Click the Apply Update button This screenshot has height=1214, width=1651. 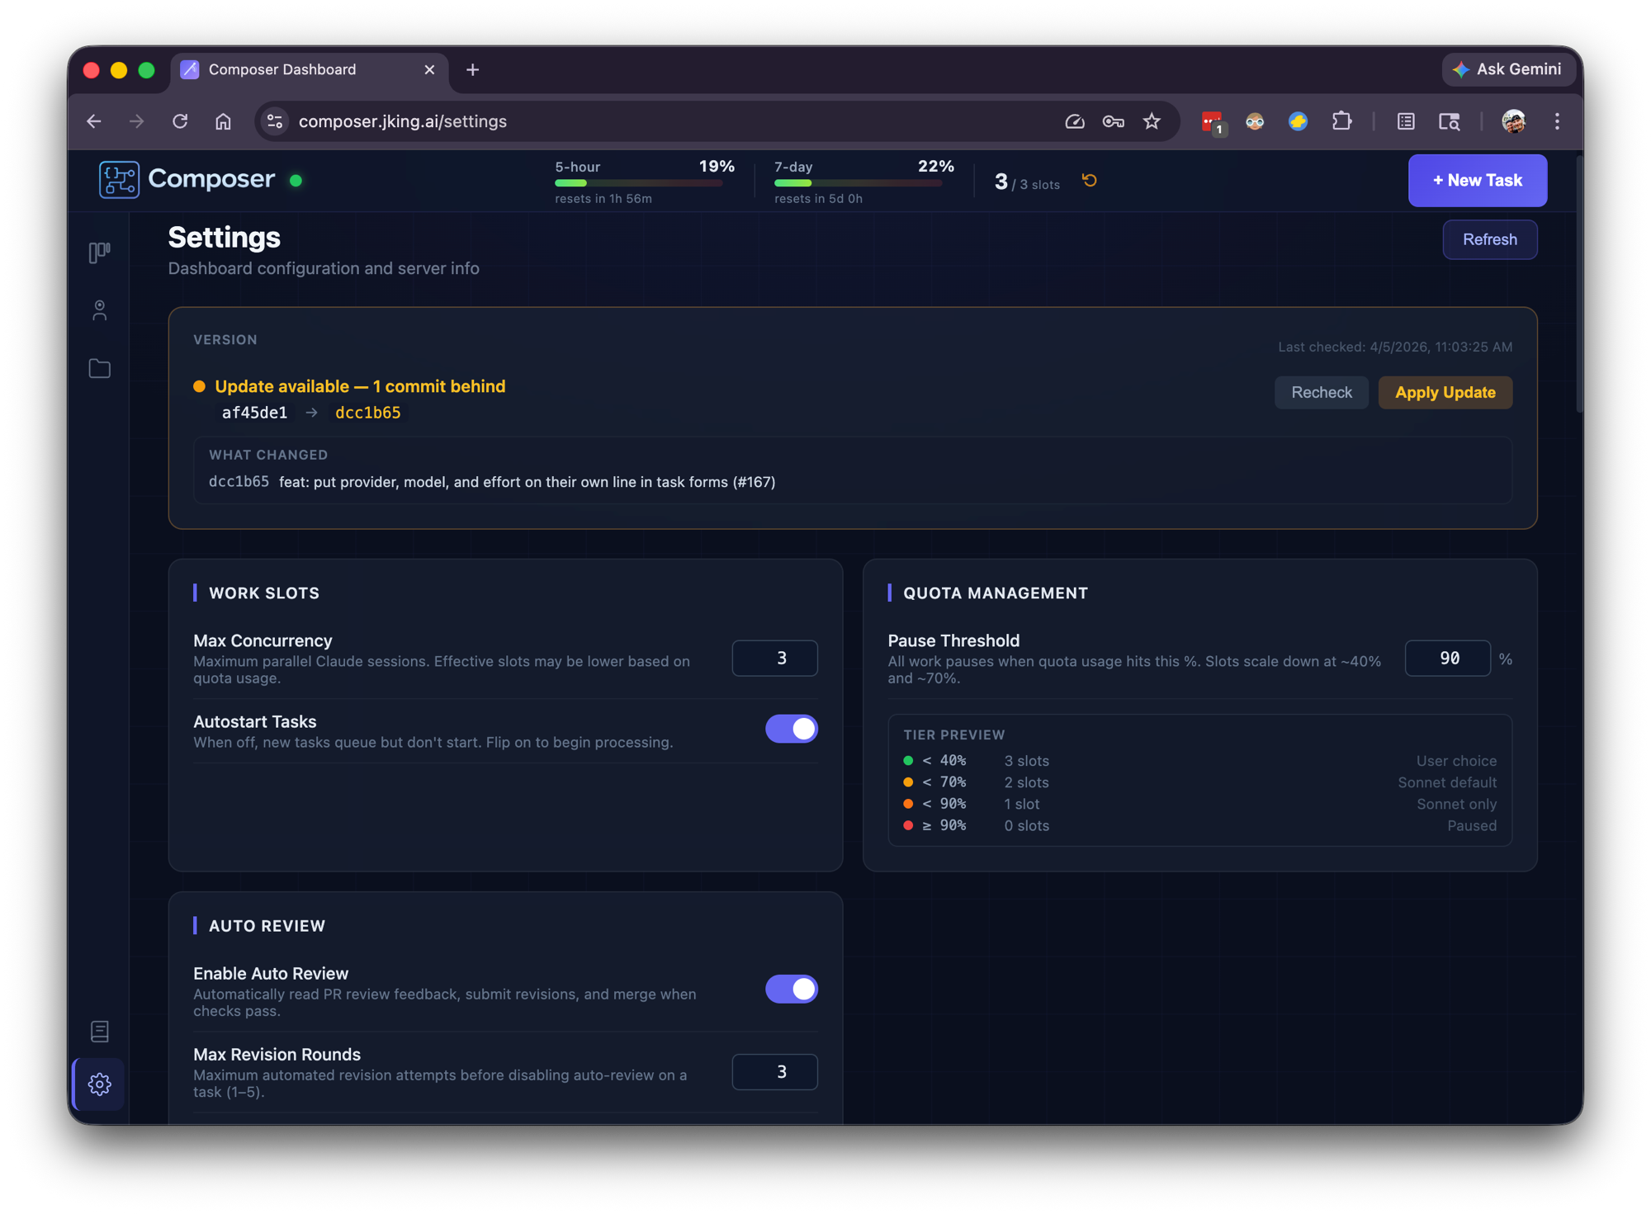[x=1445, y=392]
